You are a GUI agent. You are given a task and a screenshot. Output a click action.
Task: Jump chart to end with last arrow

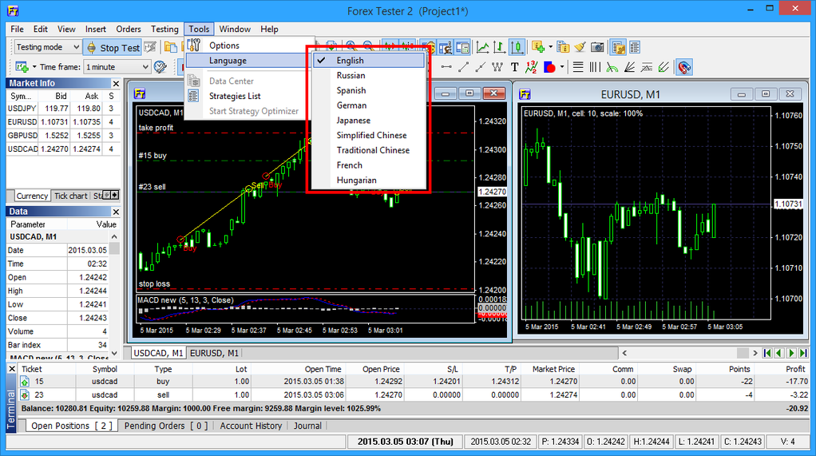(x=803, y=353)
